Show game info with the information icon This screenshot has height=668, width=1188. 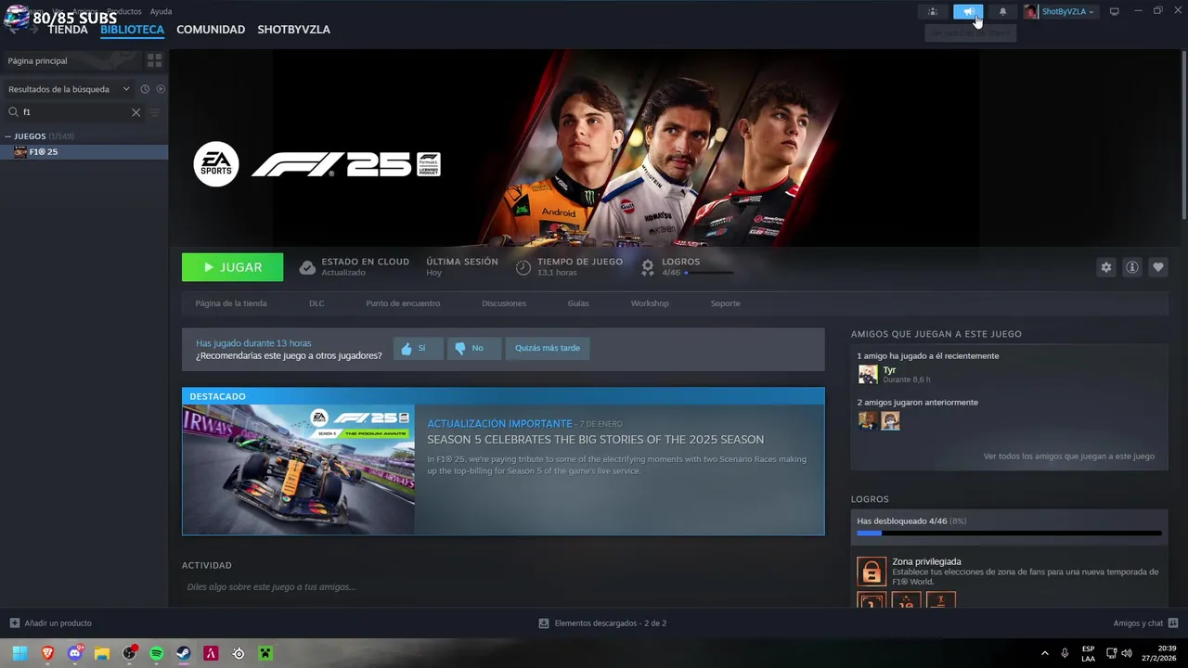pos(1131,267)
